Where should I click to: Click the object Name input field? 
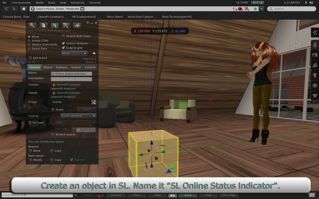(71, 74)
